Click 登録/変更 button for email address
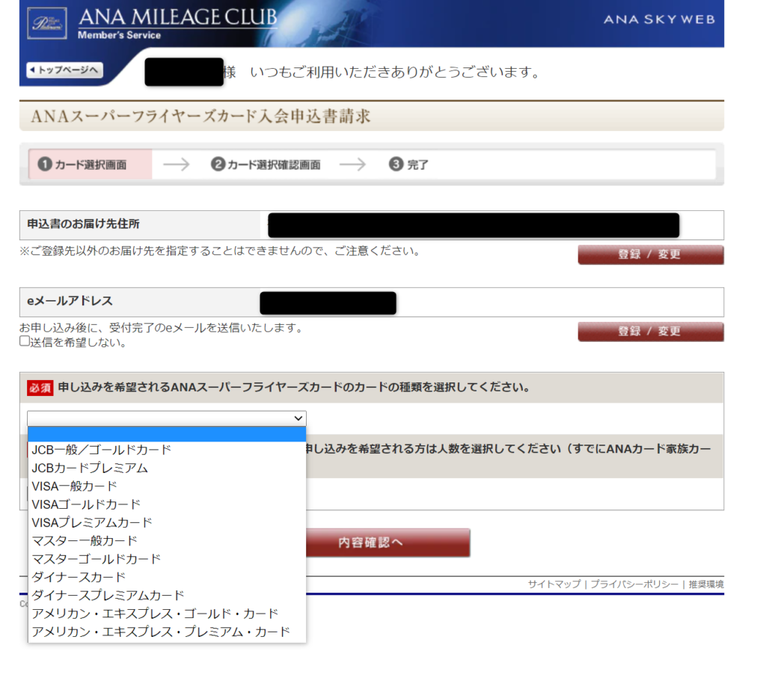766x675 pixels. [x=650, y=332]
